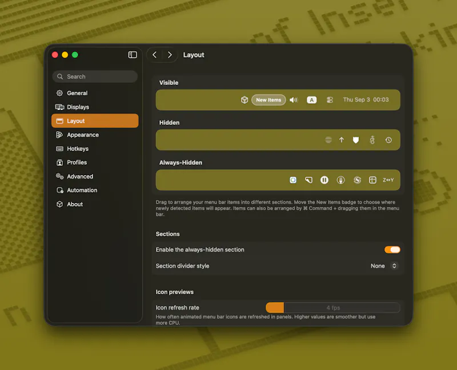Screen dimensions: 457x370
Task: Click the microphone circle icon
Action: coord(340,180)
